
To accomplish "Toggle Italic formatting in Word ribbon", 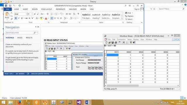I will [19, 18].
